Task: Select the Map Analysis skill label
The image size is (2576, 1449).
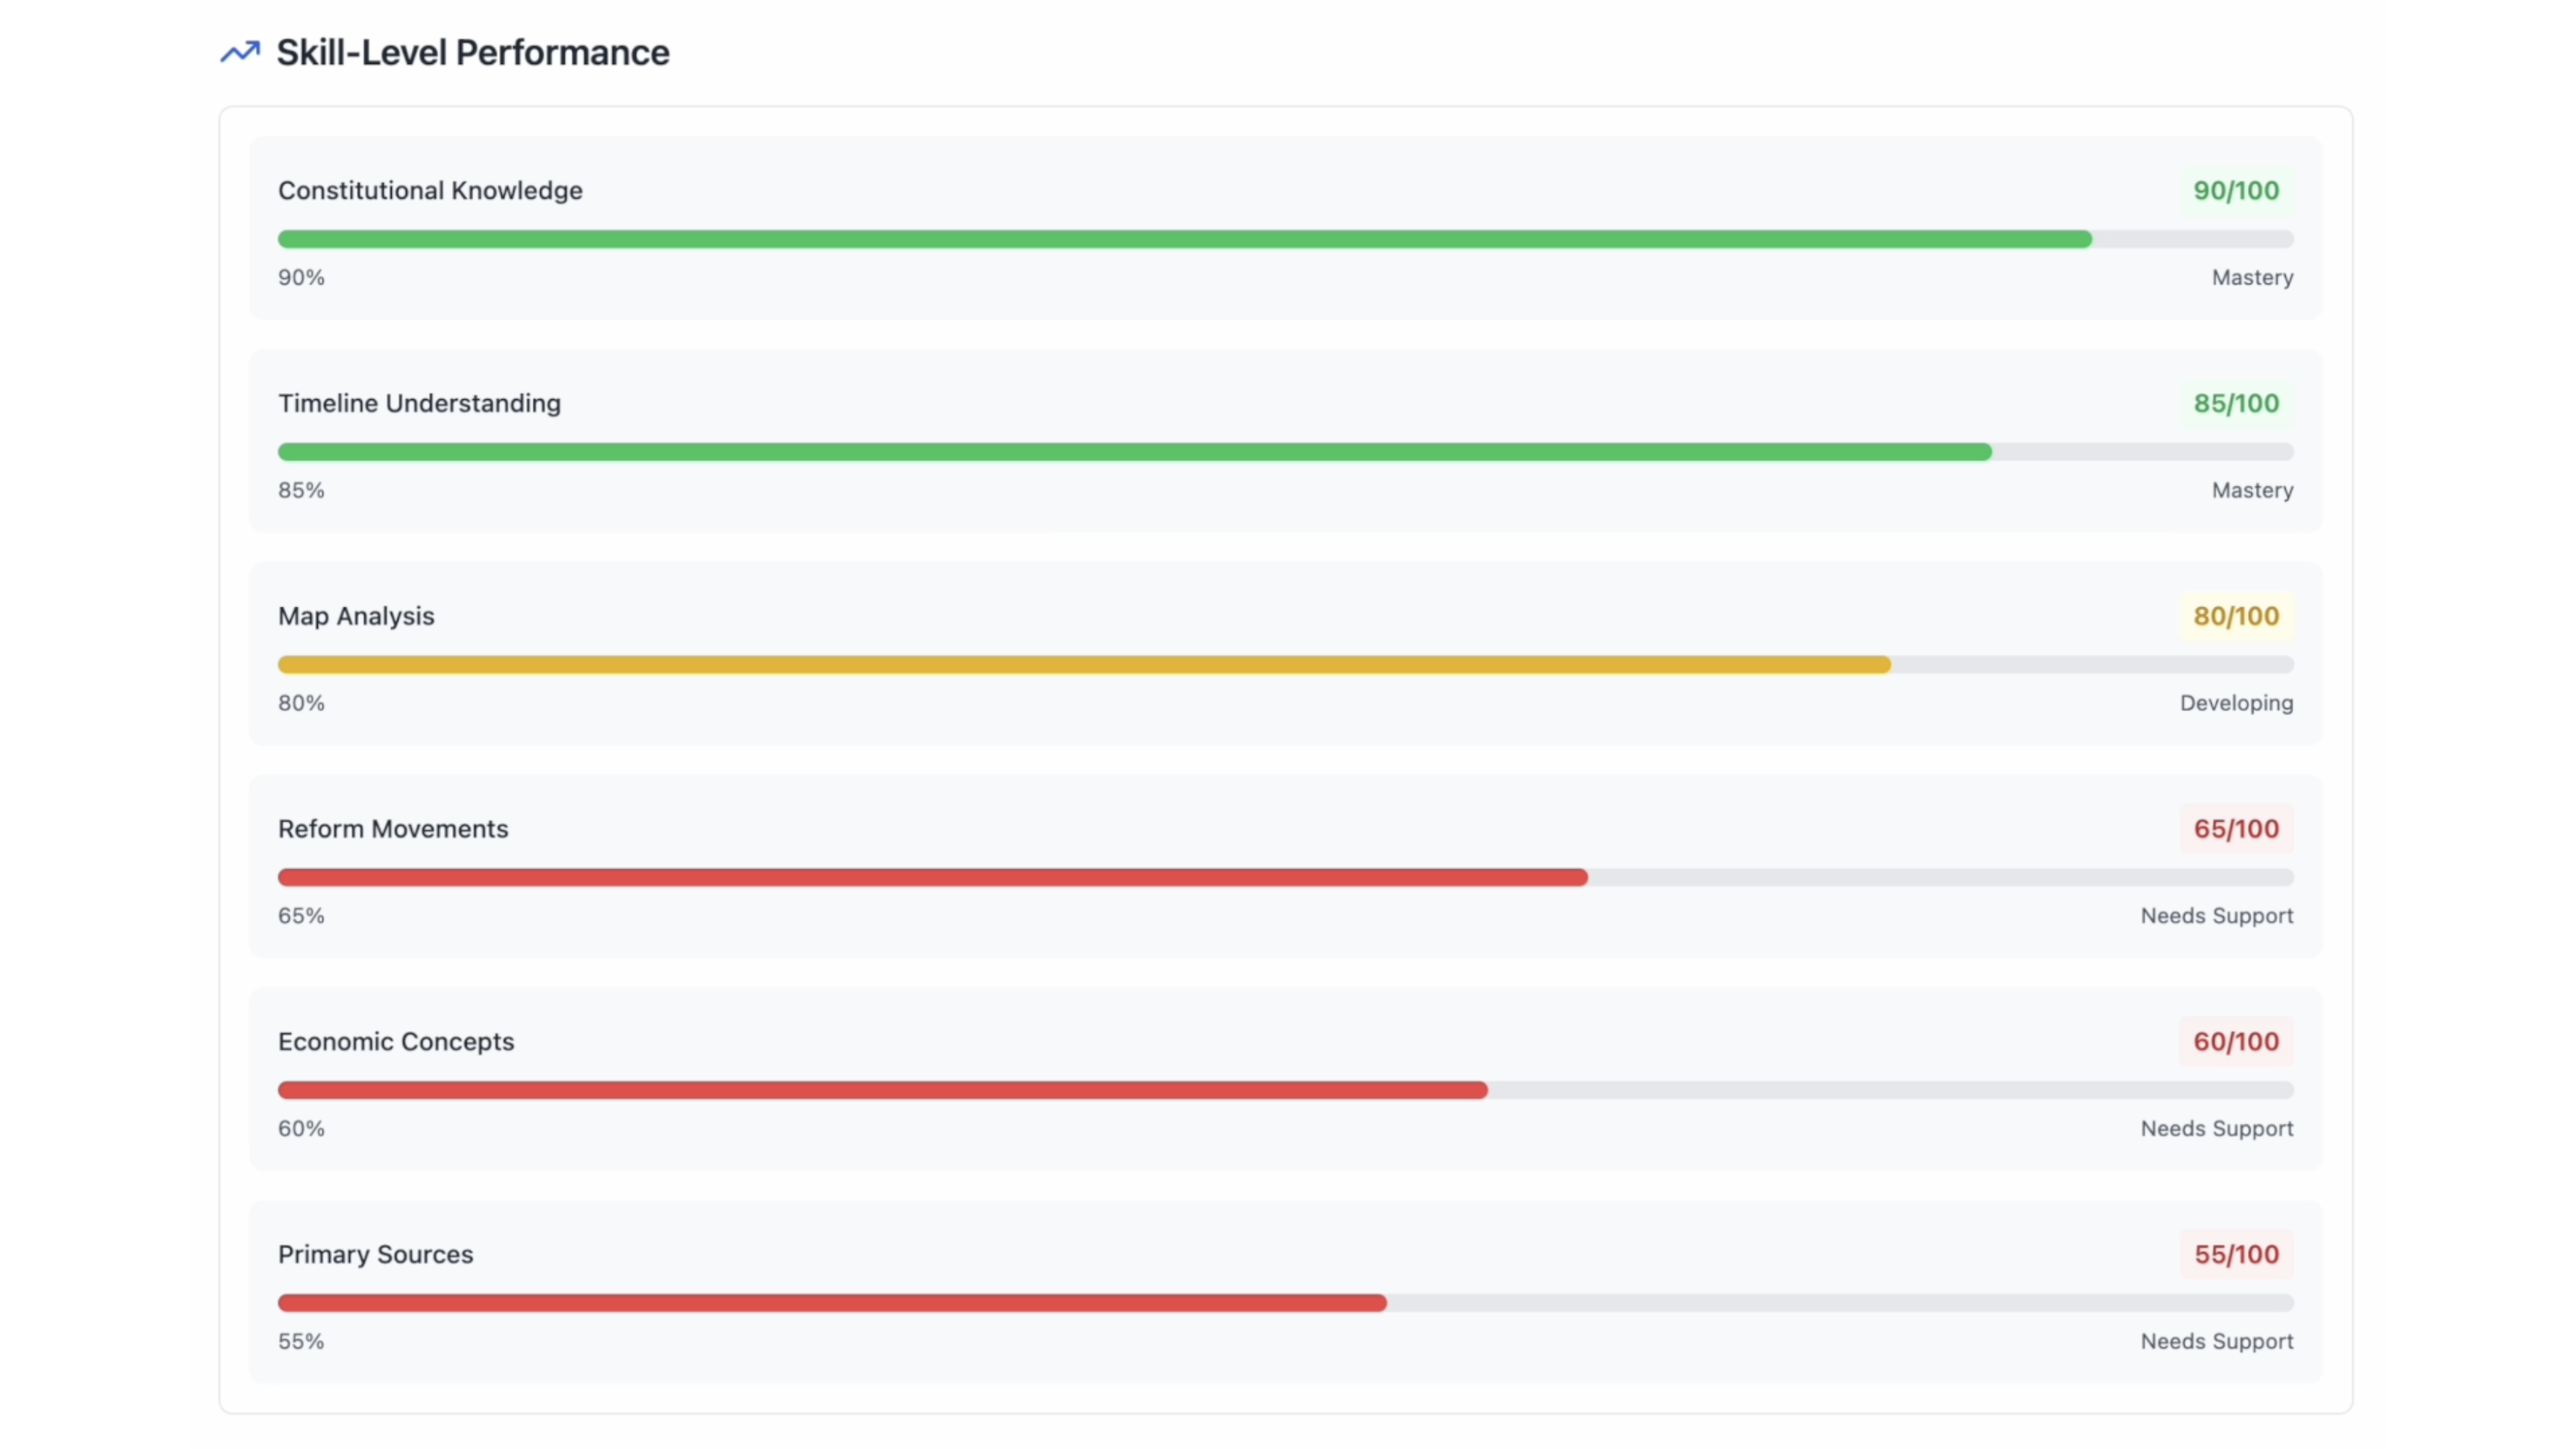Action: pyautogui.click(x=356, y=616)
